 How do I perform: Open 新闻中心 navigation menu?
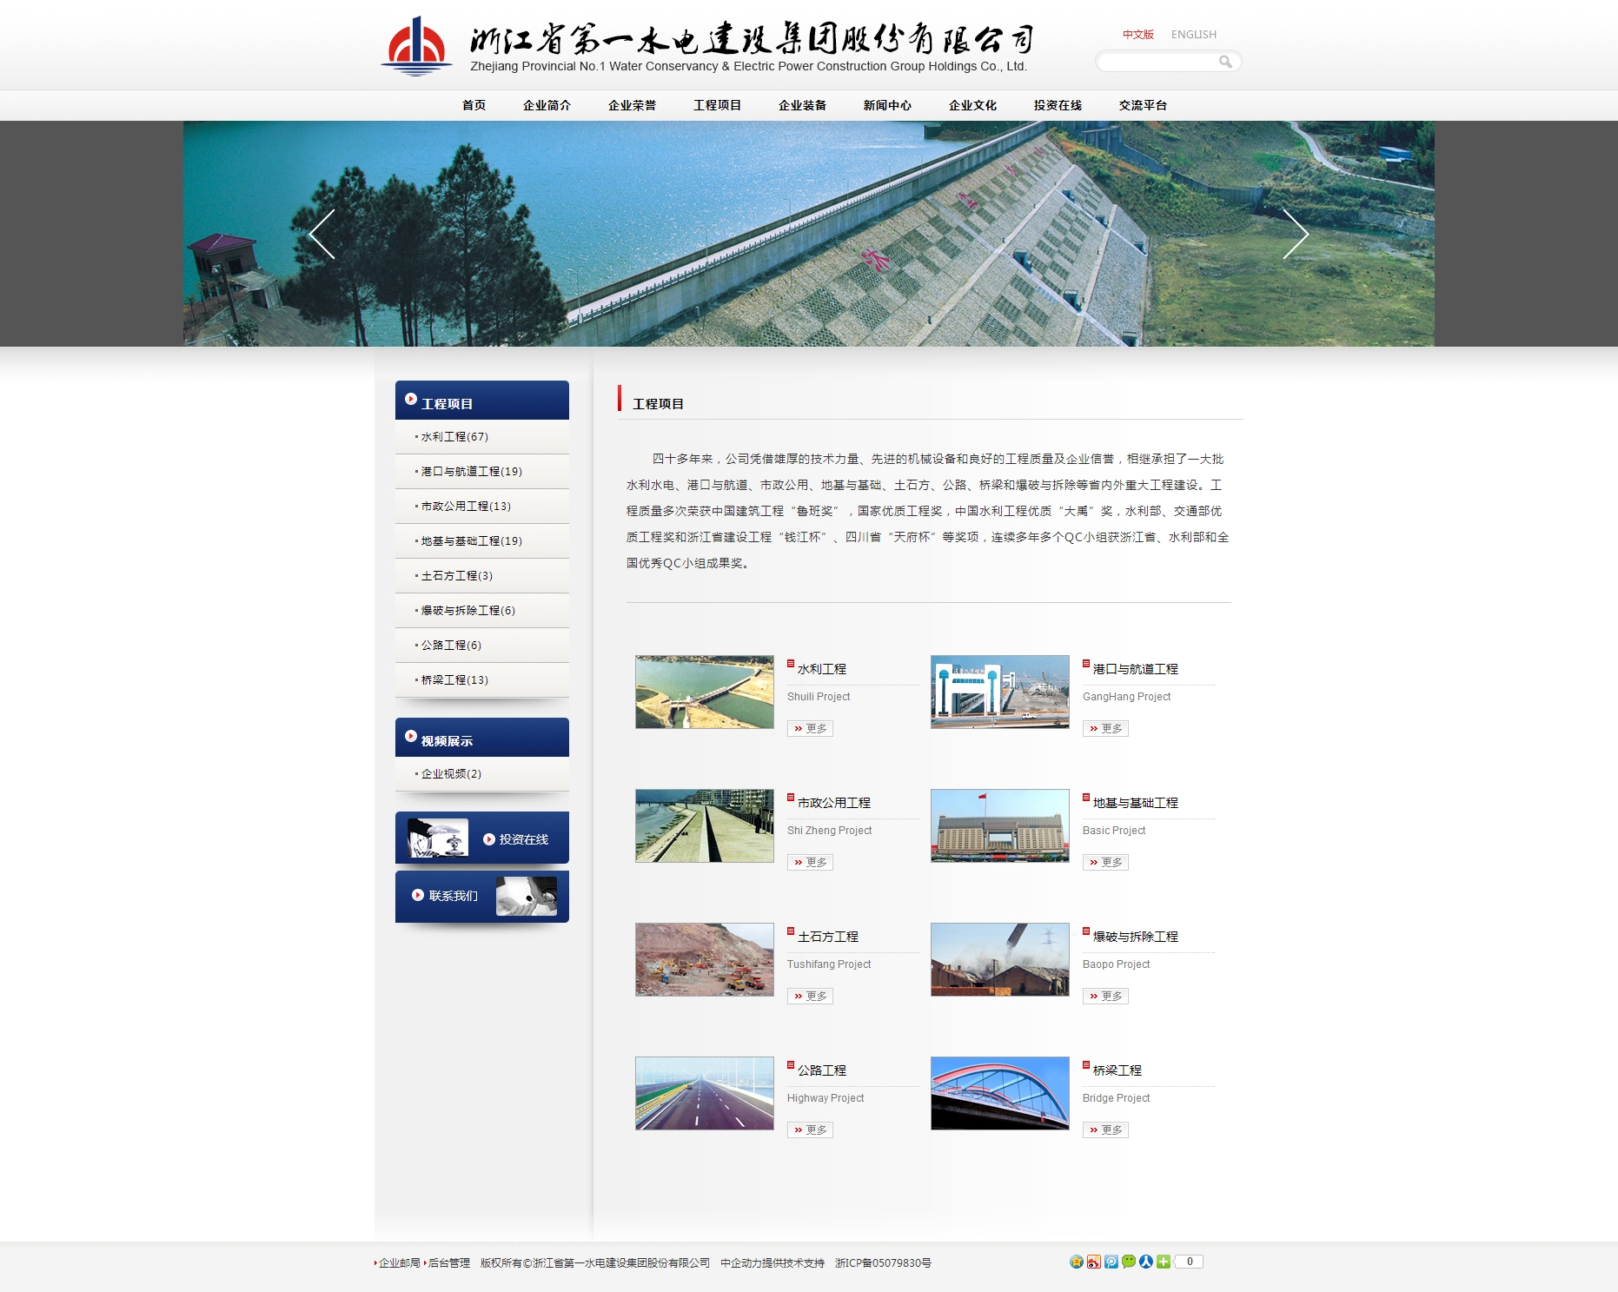coord(887,105)
